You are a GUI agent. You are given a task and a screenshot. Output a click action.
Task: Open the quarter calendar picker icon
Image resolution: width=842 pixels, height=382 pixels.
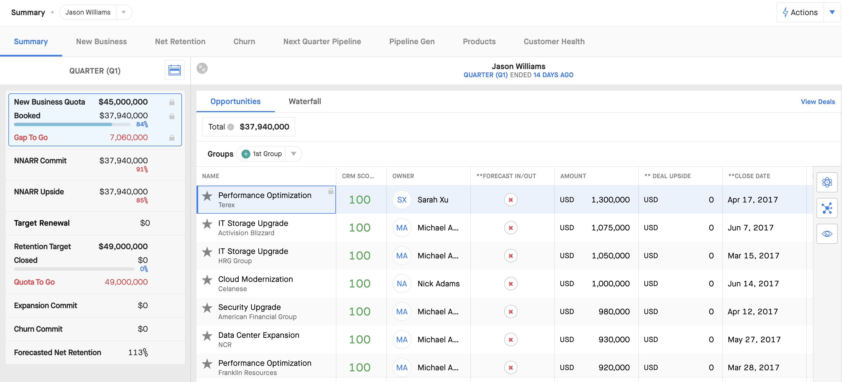(x=174, y=70)
